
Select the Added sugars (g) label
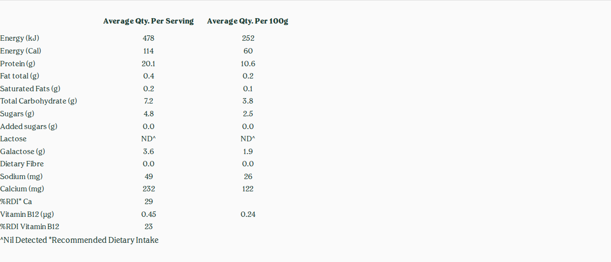tap(29, 127)
